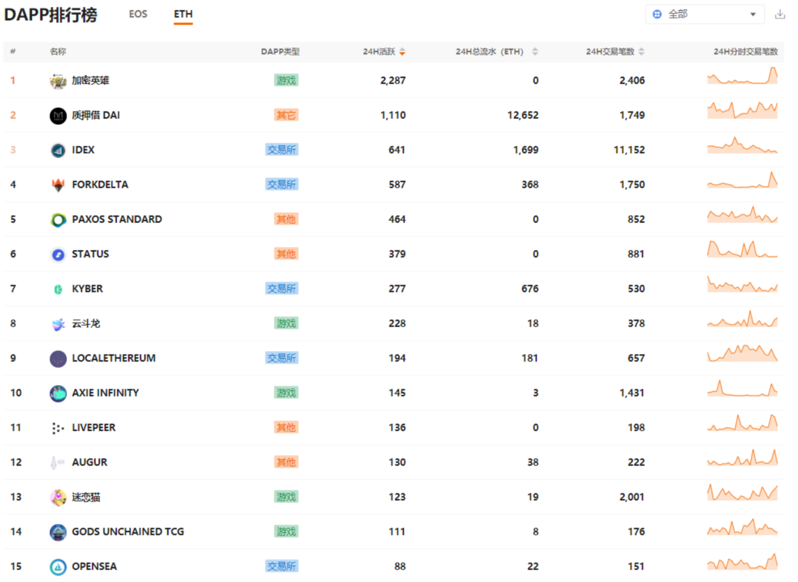Select the STATUS name text
Screen dimensions: 798x582
[90, 254]
